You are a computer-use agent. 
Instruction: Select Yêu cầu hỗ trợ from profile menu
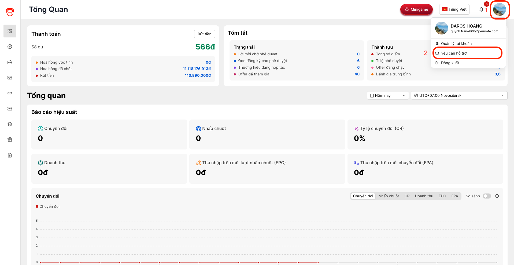(x=454, y=53)
